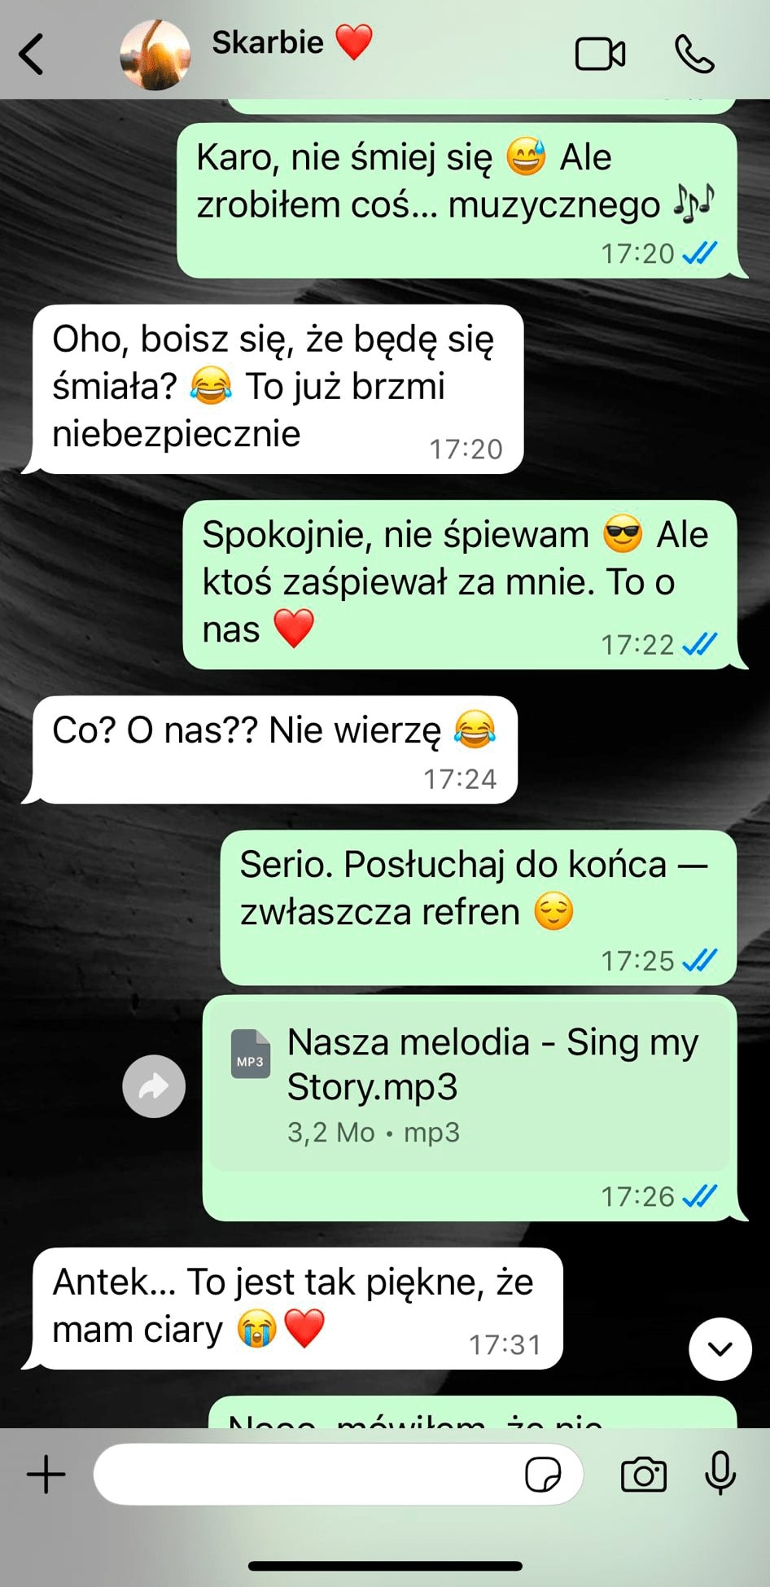Select message 'Karo, nie śmiej się'

(457, 200)
